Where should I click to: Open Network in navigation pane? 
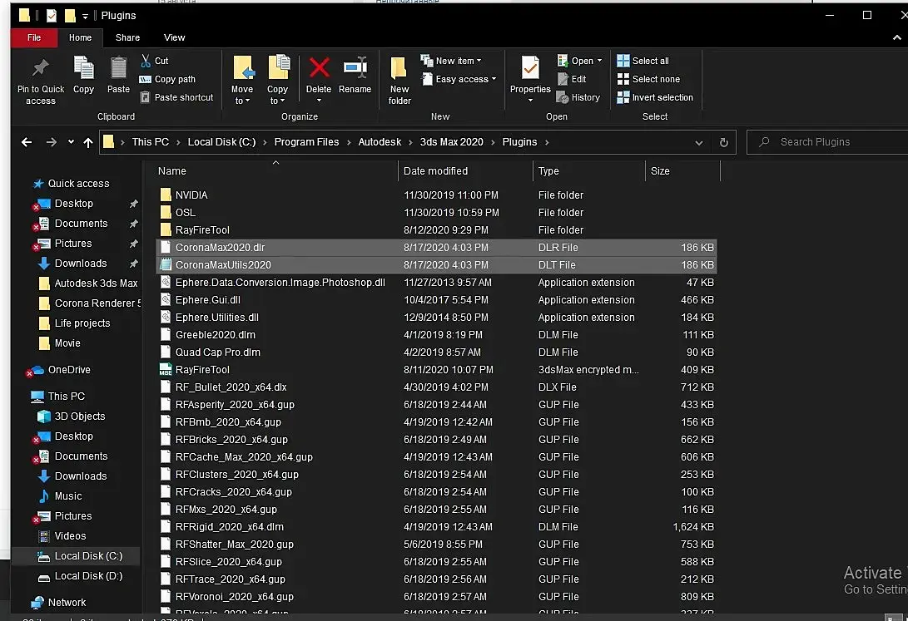click(x=58, y=603)
